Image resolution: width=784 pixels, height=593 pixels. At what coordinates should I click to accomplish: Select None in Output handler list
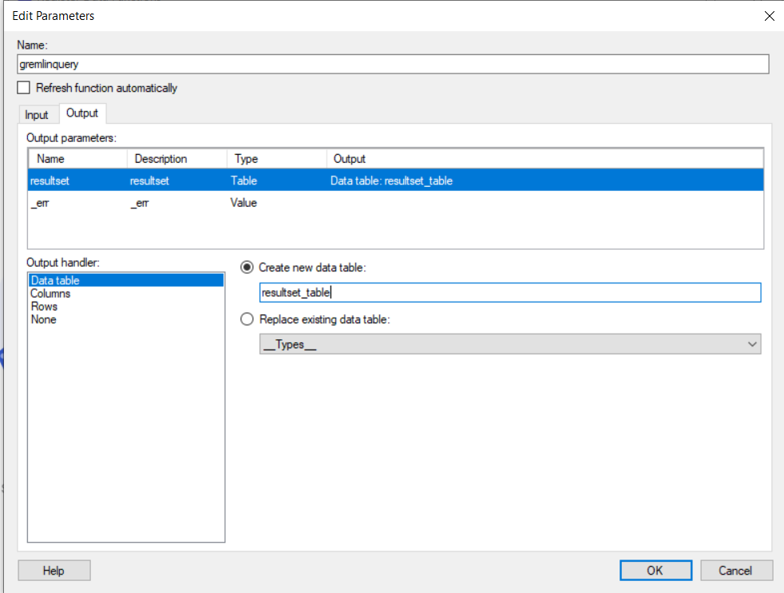43,319
